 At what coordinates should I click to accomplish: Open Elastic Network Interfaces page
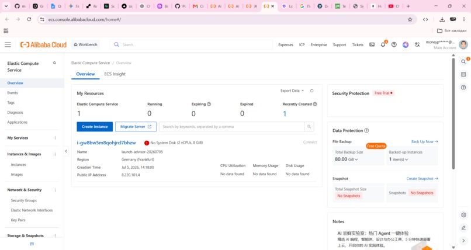pyautogui.click(x=32, y=210)
